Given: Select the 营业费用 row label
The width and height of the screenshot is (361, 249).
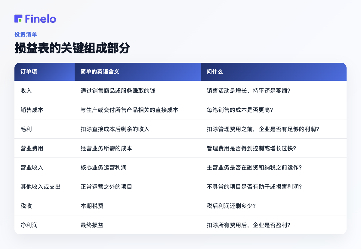Looking at the screenshot, I should tap(32, 148).
